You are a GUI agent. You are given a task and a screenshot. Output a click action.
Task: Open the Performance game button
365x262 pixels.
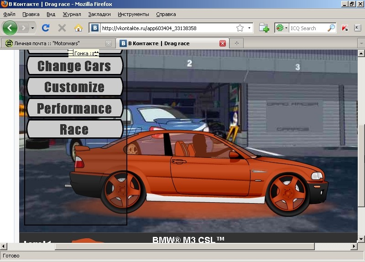point(75,108)
